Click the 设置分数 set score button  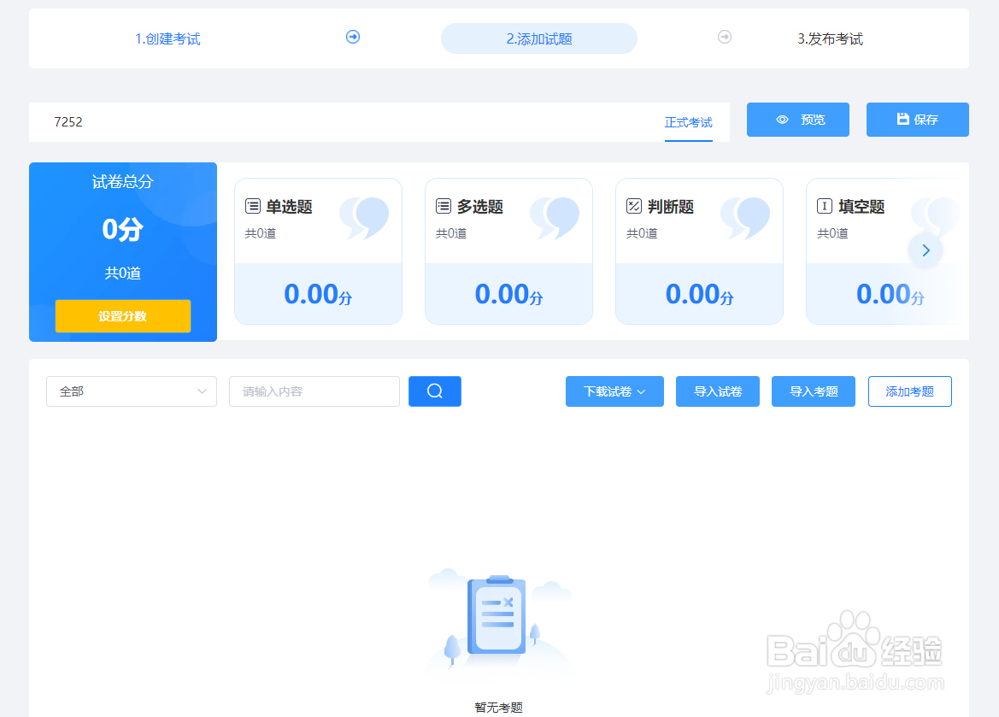click(x=122, y=315)
